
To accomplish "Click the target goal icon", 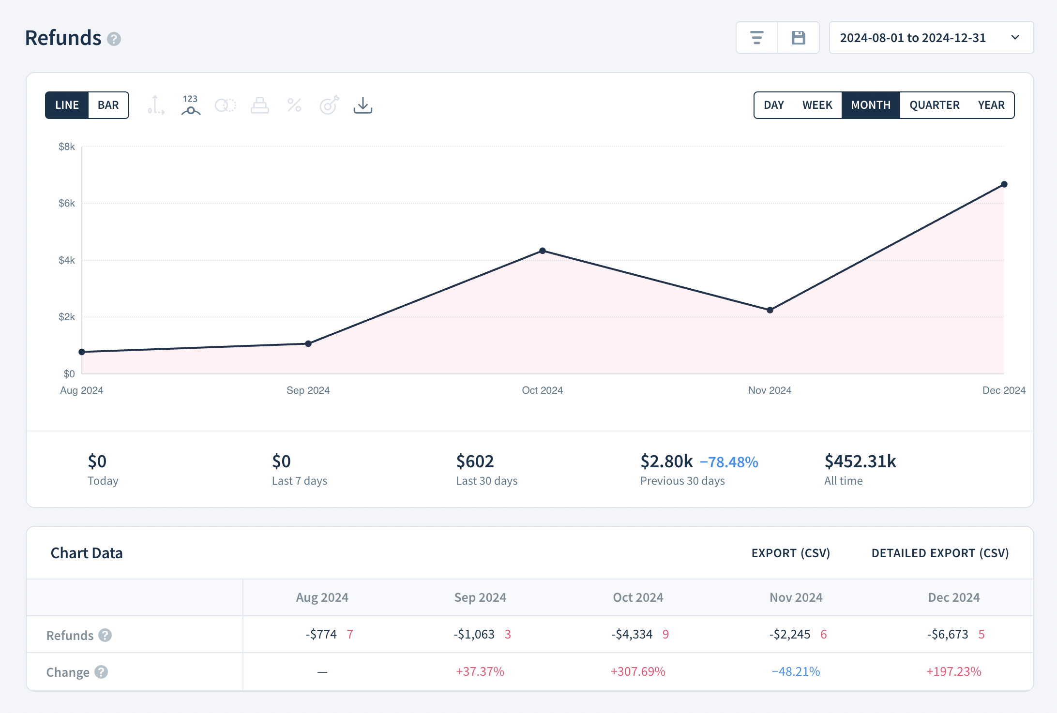I will click(x=329, y=105).
